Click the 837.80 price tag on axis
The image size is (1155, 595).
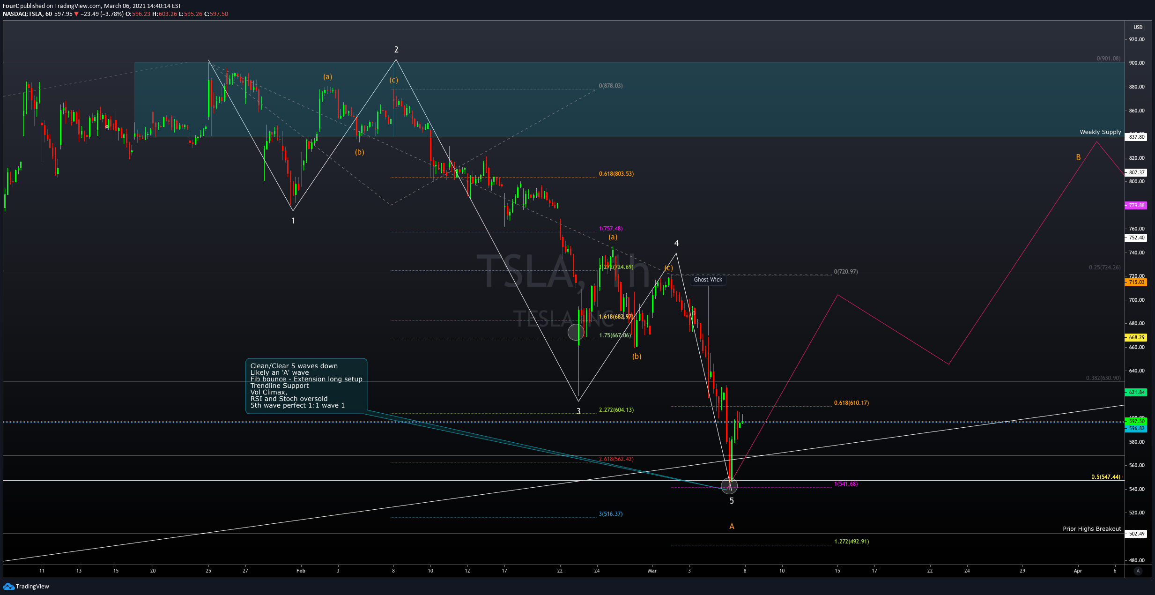tap(1136, 137)
